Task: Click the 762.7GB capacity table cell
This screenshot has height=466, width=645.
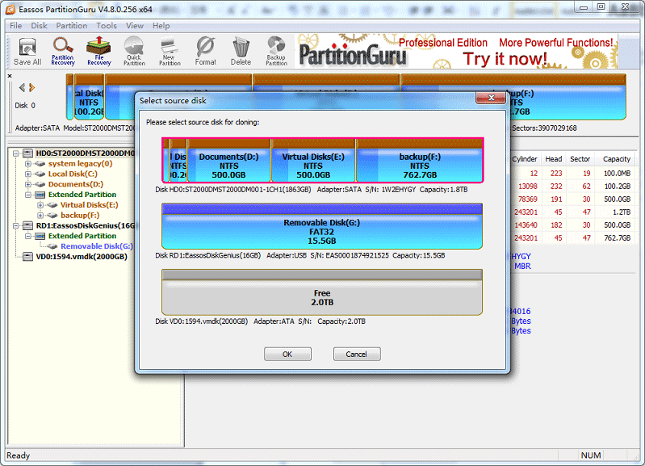Action: (x=617, y=238)
